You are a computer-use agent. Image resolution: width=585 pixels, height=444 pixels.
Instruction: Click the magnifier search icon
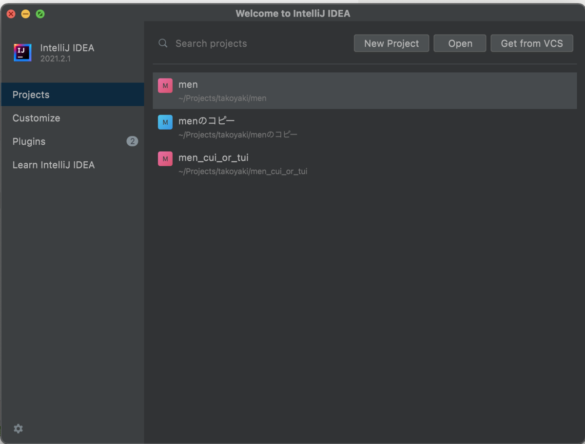point(163,43)
